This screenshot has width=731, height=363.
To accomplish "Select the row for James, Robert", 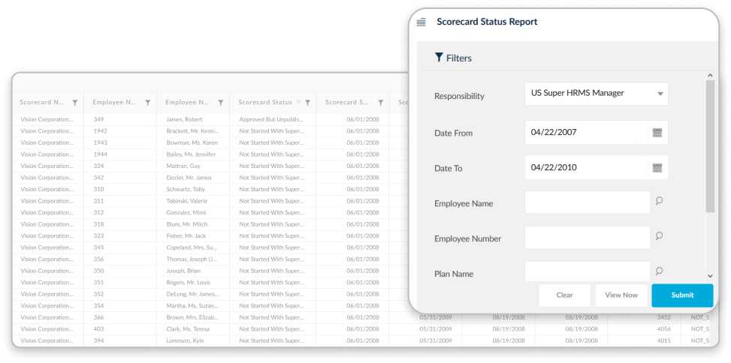I will [x=184, y=119].
